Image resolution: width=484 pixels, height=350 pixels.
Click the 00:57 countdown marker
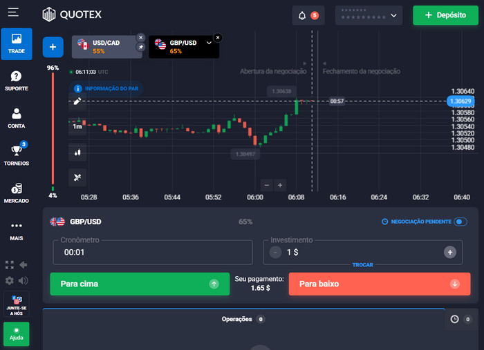[x=337, y=101]
